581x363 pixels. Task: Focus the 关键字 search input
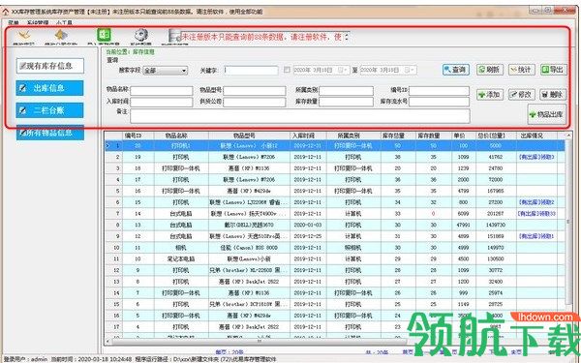(x=251, y=70)
